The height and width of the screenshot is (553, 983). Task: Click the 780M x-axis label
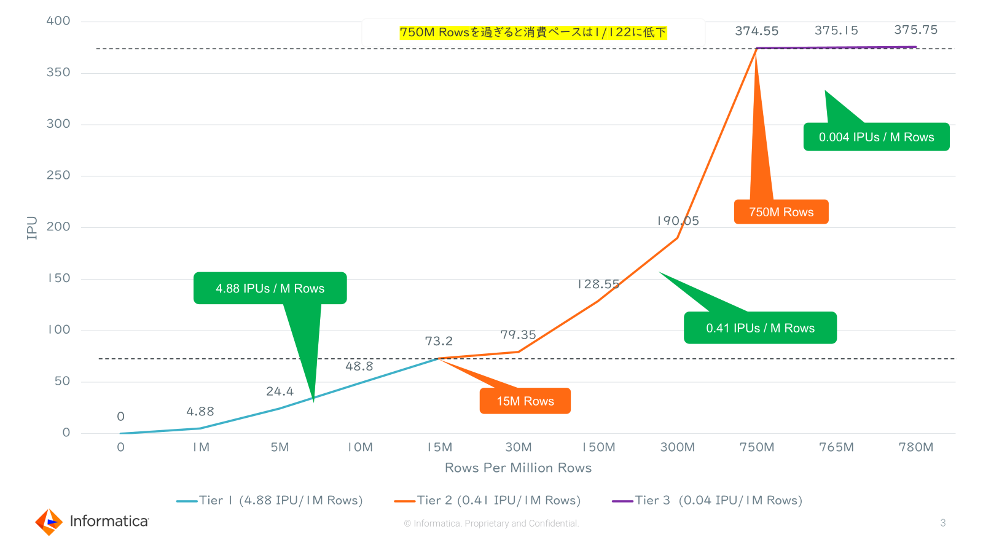[915, 447]
